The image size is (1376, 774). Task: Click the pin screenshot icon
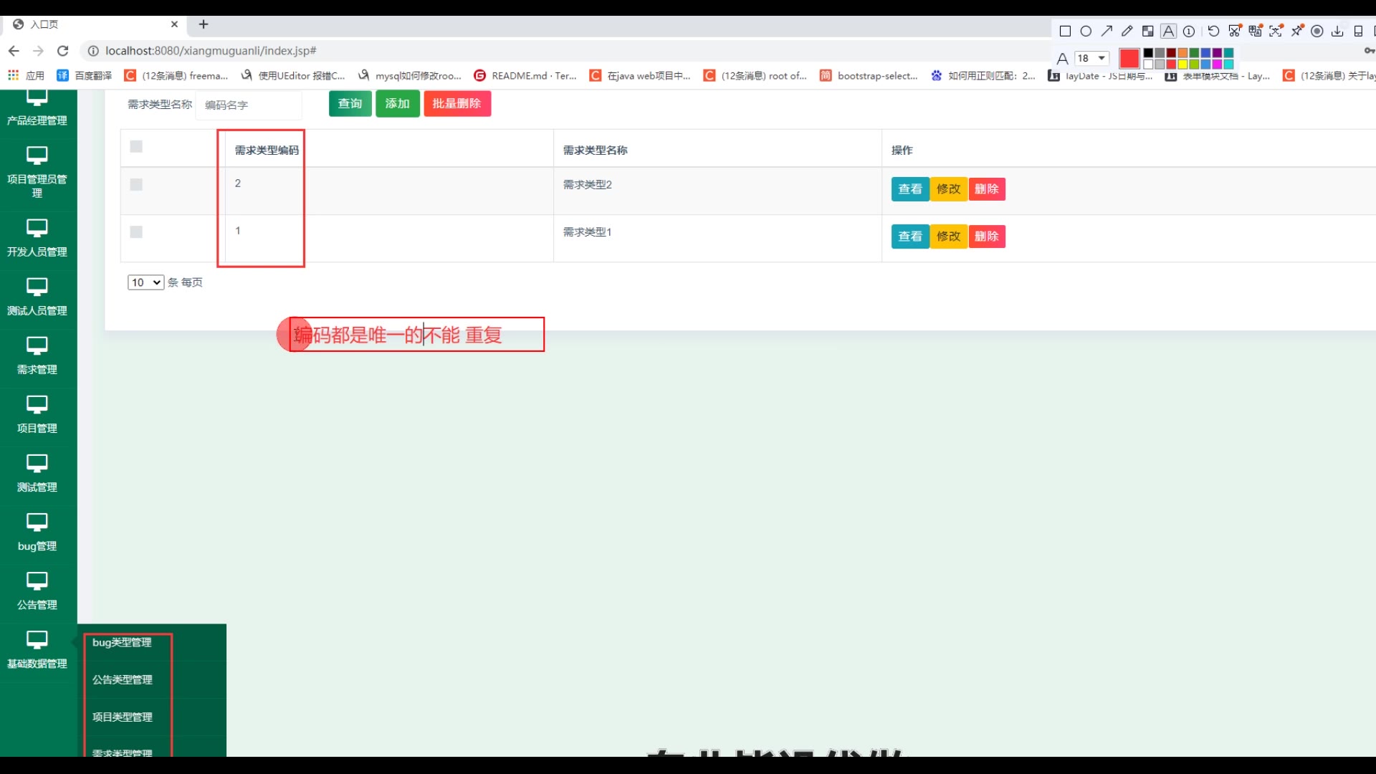(x=1297, y=31)
